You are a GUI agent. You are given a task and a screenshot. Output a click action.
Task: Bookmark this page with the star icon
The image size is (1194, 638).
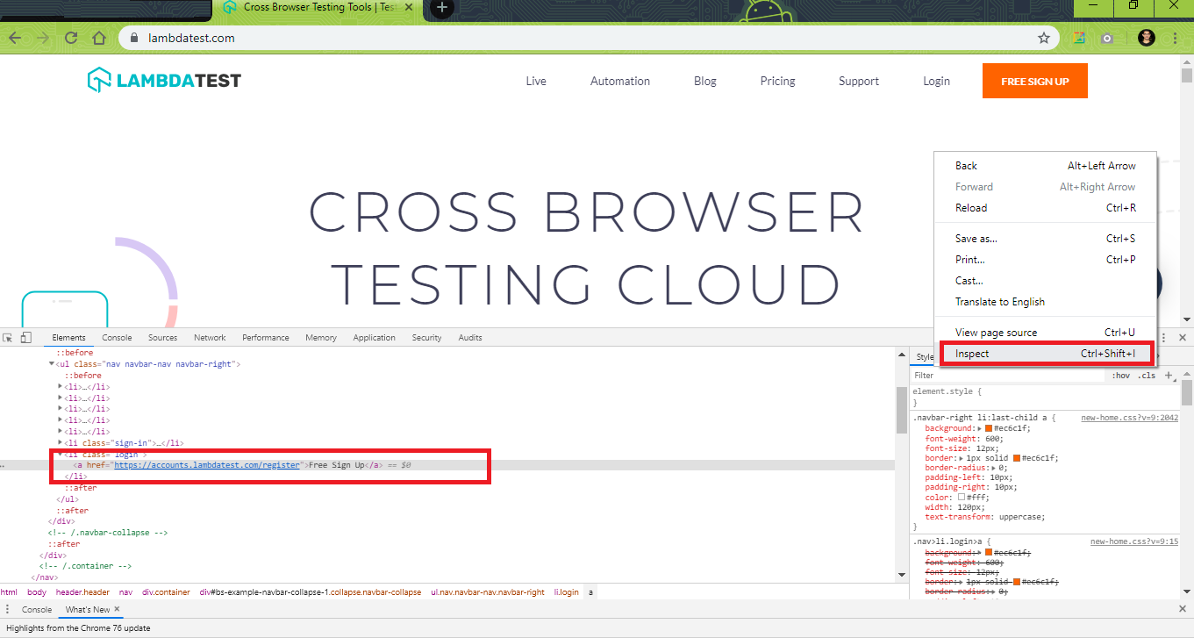click(x=1044, y=38)
